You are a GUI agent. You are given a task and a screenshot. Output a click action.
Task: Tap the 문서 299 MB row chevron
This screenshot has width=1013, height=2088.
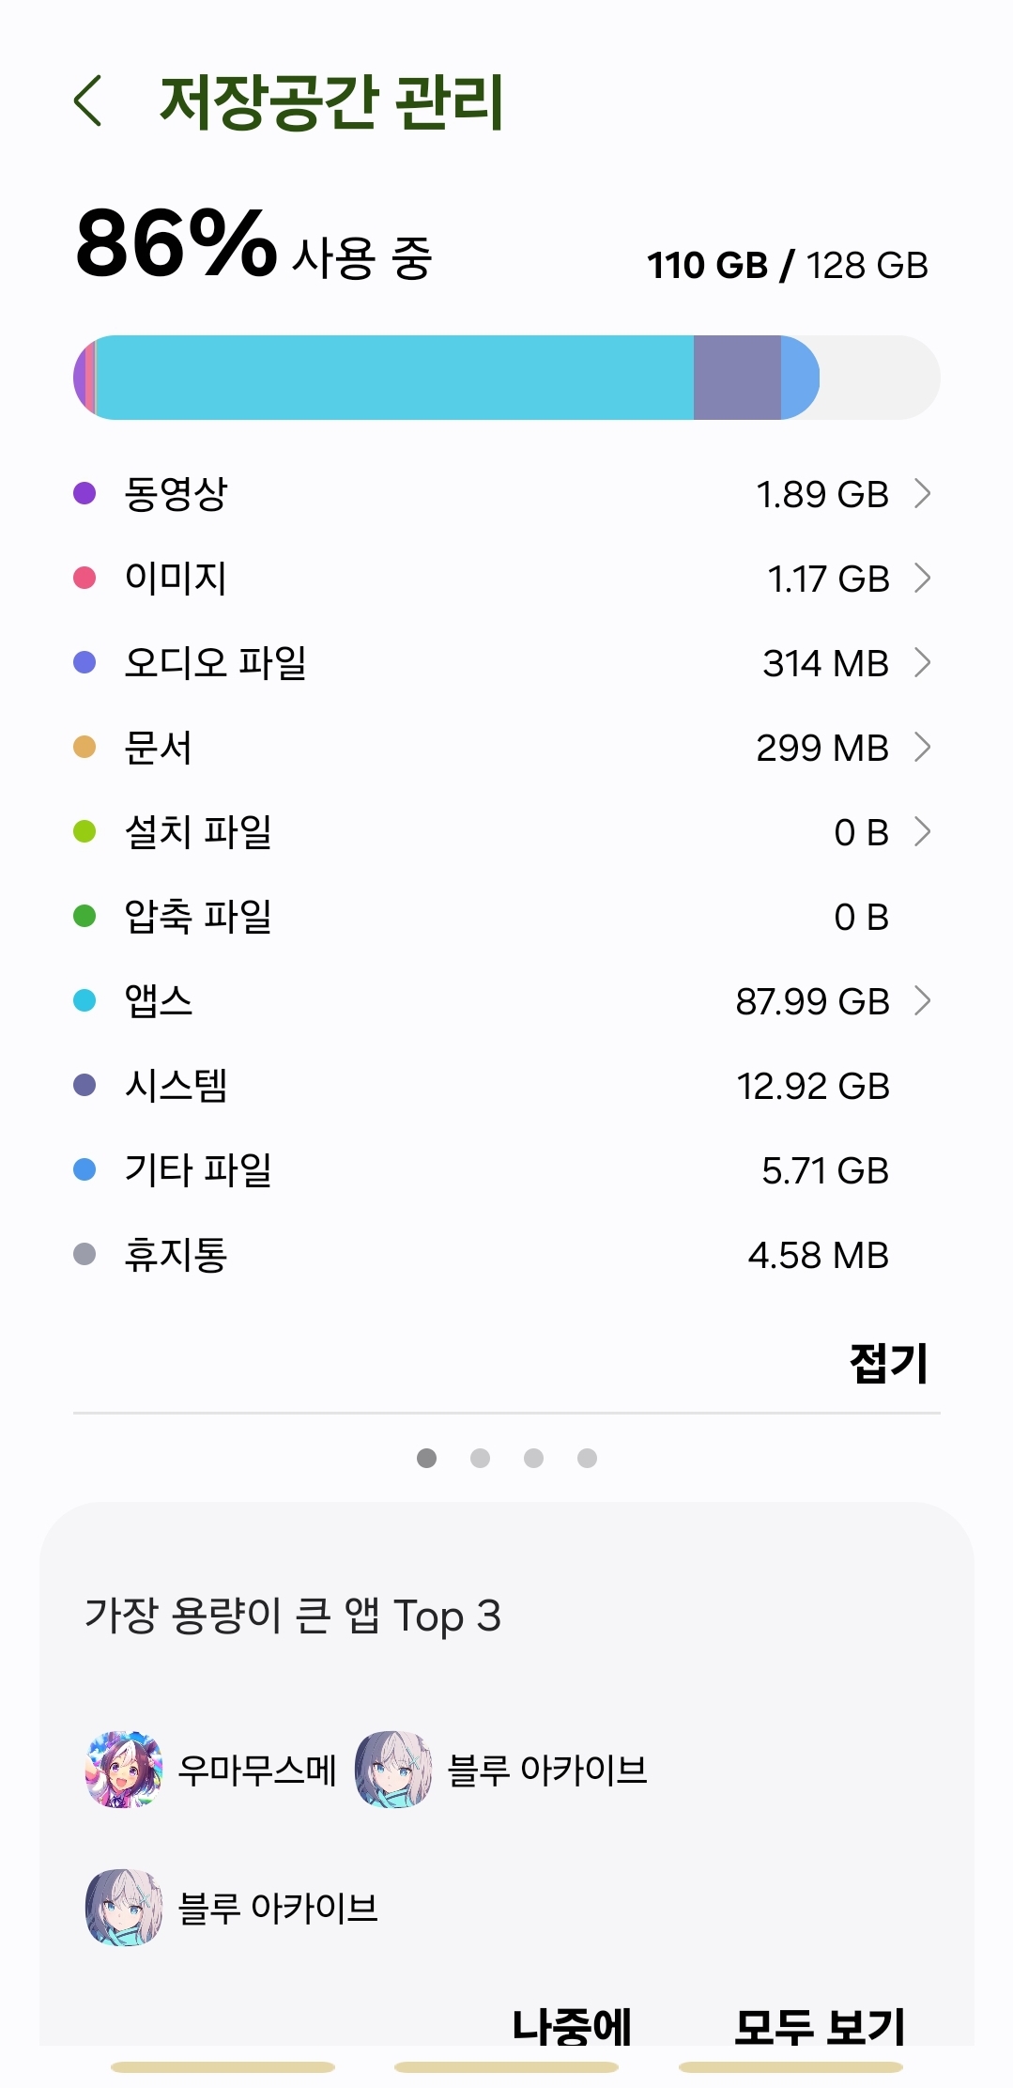coord(922,747)
